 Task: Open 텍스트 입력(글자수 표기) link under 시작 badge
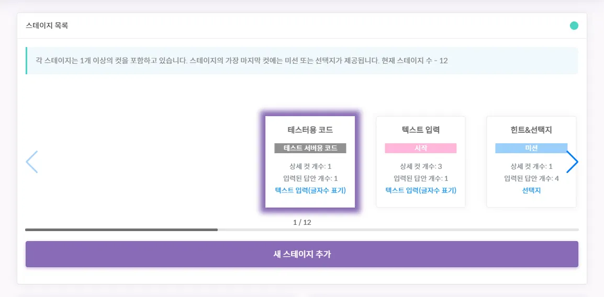pos(420,190)
